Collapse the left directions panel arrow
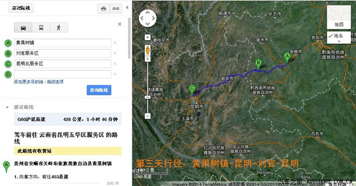Viewport: 356px width, 186px height. tap(127, 8)
